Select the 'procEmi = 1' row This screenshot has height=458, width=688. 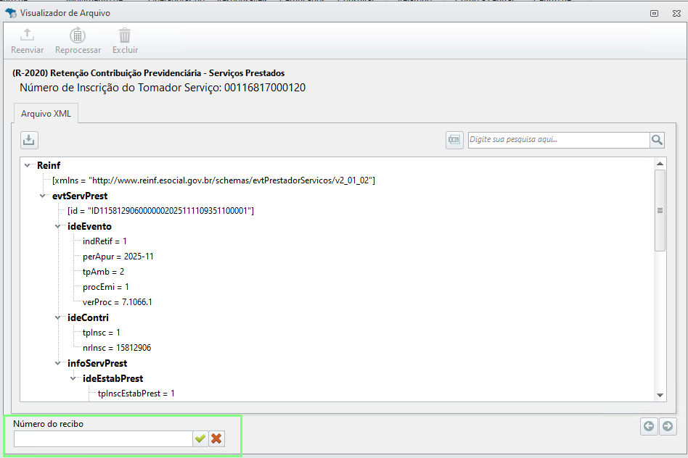pos(106,287)
